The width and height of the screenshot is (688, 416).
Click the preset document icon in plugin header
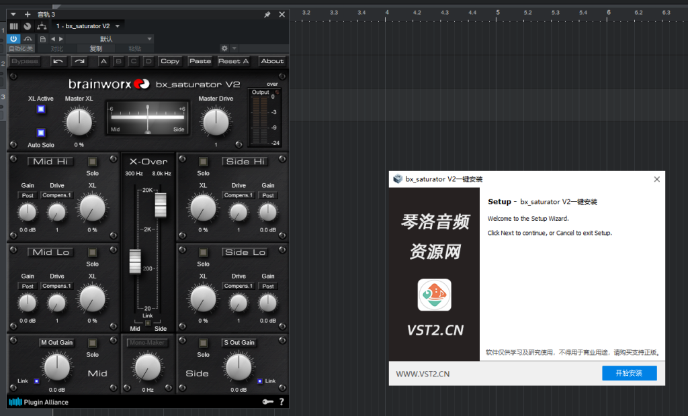tap(43, 39)
